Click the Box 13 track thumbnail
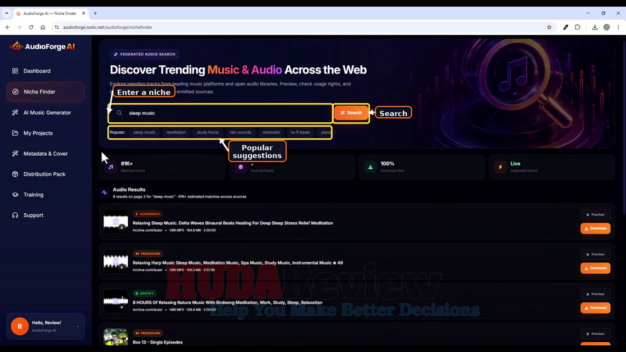Image resolution: width=626 pixels, height=352 pixels. (116, 337)
